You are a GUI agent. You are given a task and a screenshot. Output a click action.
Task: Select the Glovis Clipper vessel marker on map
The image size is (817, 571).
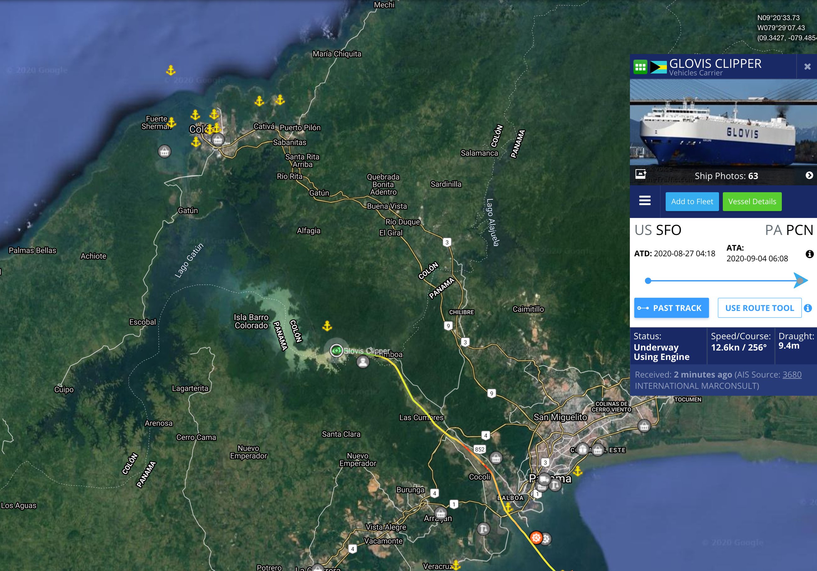(x=336, y=350)
